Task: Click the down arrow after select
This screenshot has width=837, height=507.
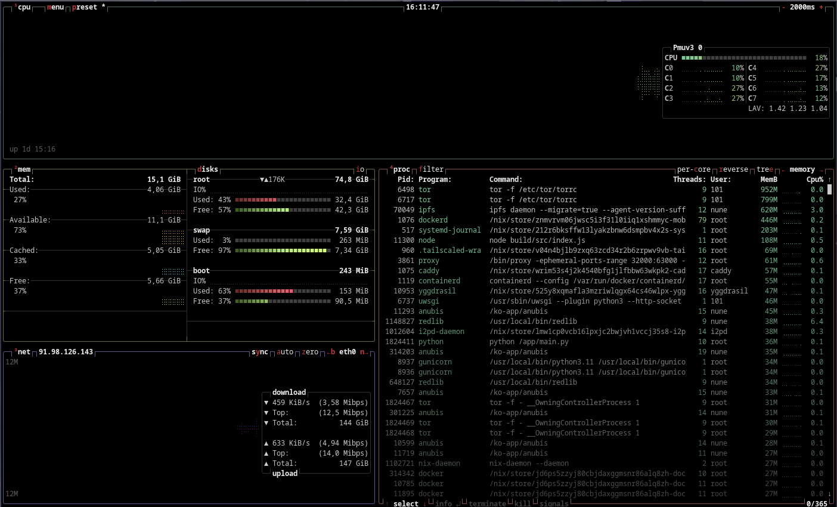Action: click(424, 504)
